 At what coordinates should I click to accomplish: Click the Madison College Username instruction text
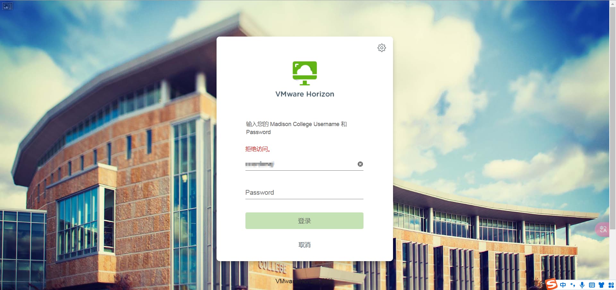[x=296, y=128]
